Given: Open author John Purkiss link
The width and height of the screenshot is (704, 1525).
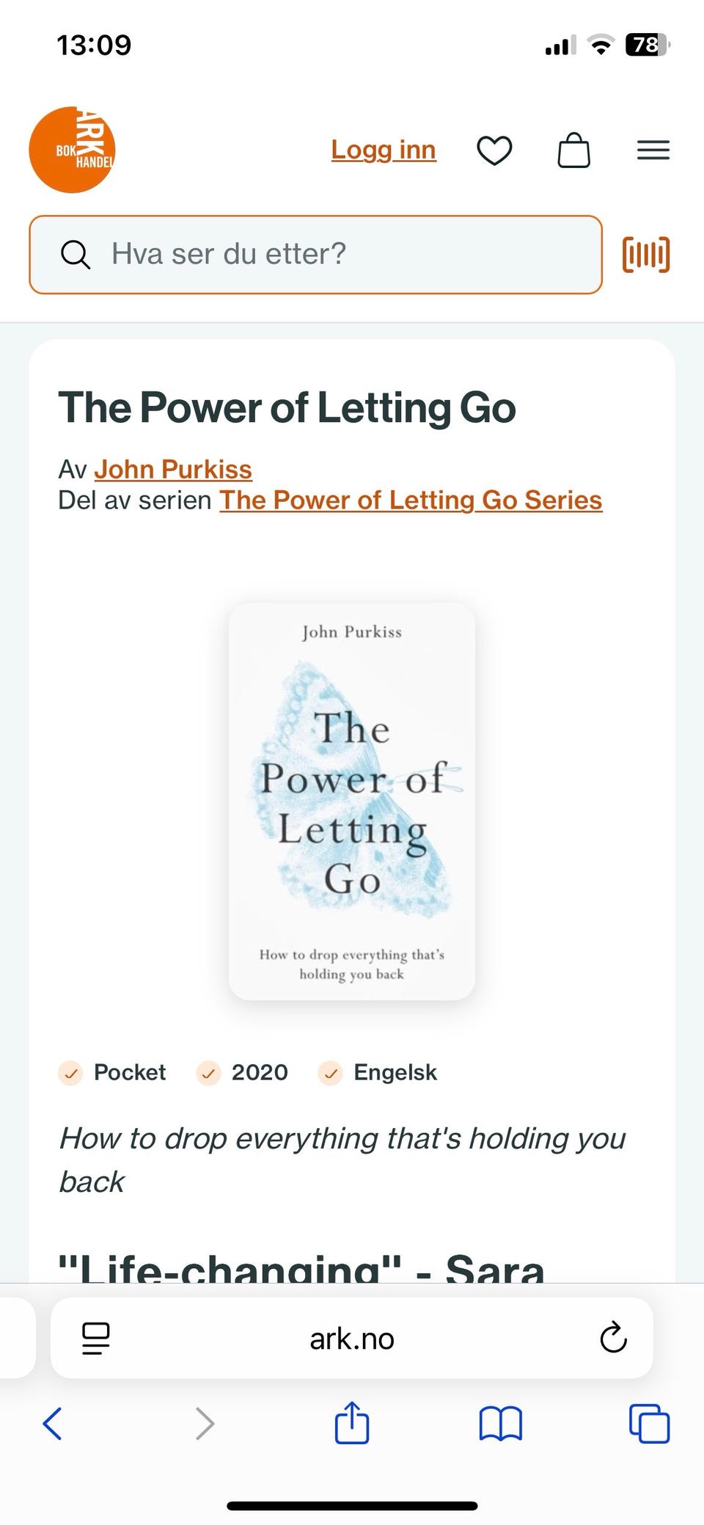Looking at the screenshot, I should (173, 469).
